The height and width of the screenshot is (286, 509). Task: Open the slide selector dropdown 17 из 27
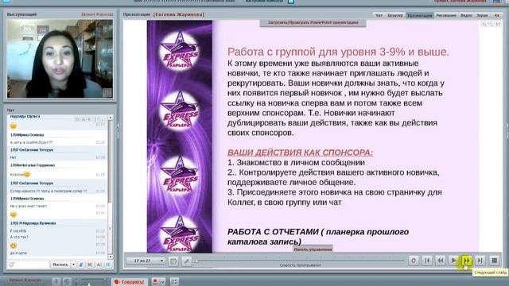coord(146,261)
